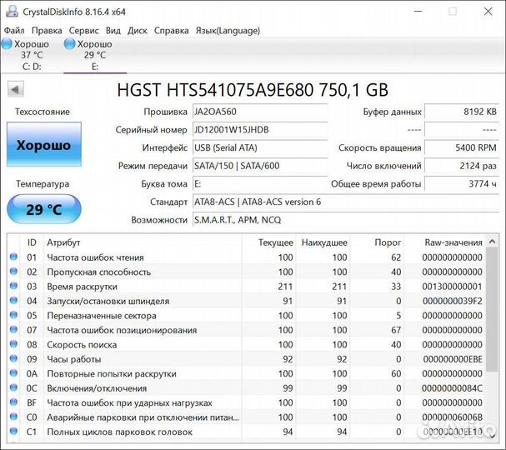506x450 pixels.
Task: Click status dot of attribute 0C row
Action: 13,387
